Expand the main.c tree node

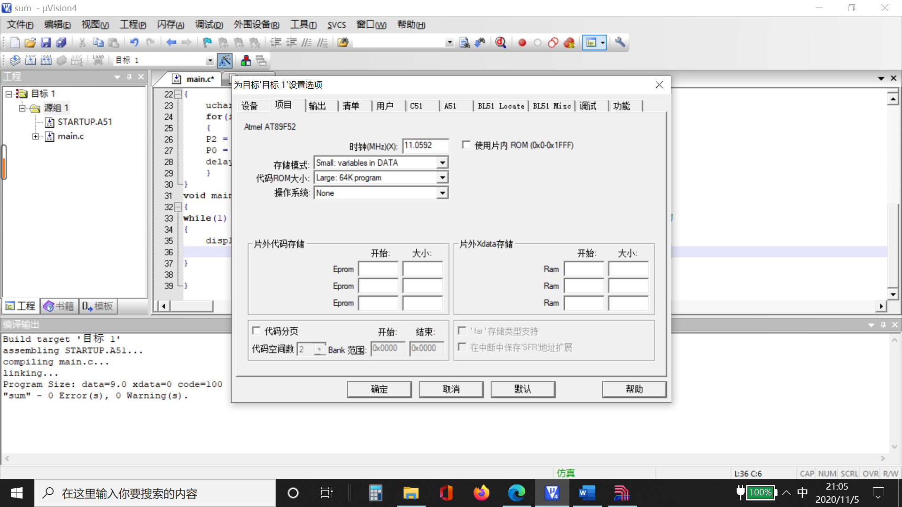pyautogui.click(x=36, y=137)
